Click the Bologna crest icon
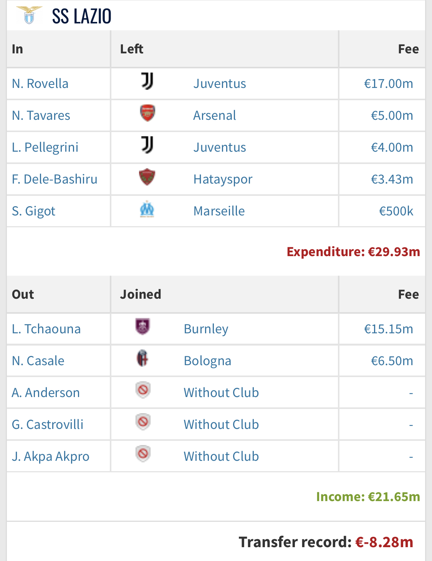The width and height of the screenshot is (432, 561). coord(142,359)
